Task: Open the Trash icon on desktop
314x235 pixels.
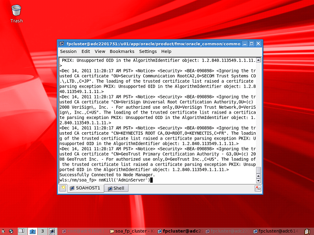Action: coord(16,11)
